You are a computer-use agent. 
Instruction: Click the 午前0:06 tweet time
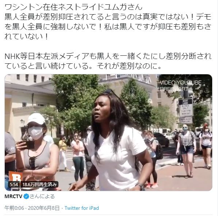click(x=14, y=208)
